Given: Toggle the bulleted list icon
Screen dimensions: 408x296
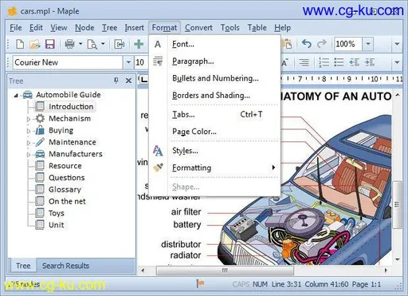Looking at the screenshot, I should click(339, 62).
